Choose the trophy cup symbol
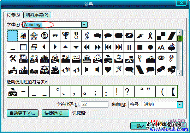The width and height of the screenshot is (190, 133). tap(66, 36)
